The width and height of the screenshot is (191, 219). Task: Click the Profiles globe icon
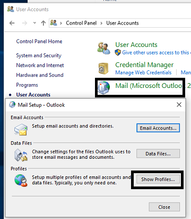21,181
